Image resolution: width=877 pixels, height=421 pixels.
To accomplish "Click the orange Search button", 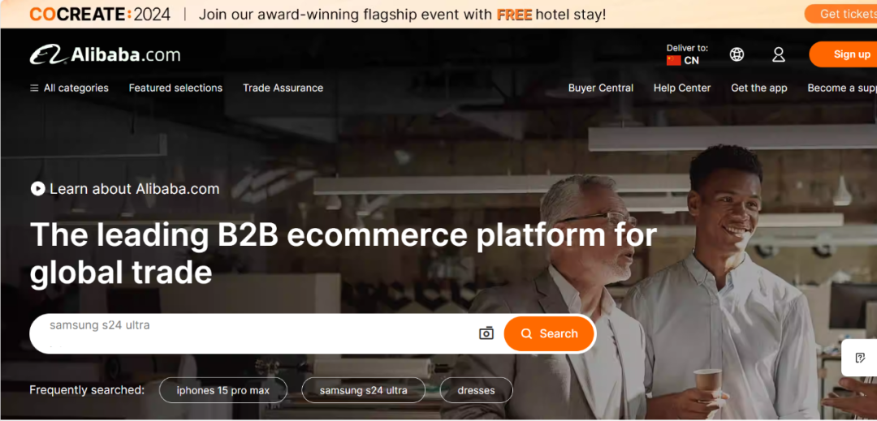I will [x=549, y=333].
